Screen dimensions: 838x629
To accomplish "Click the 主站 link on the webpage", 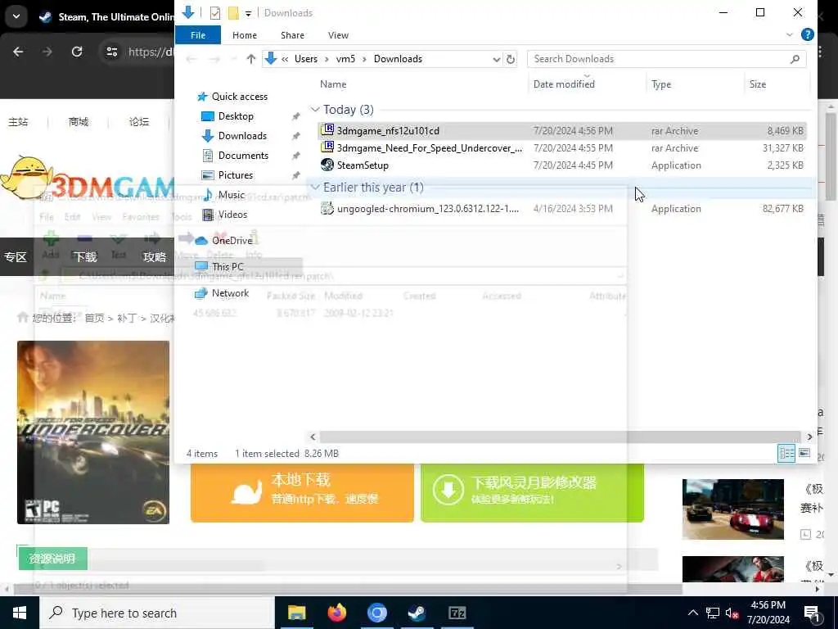I will (x=18, y=122).
